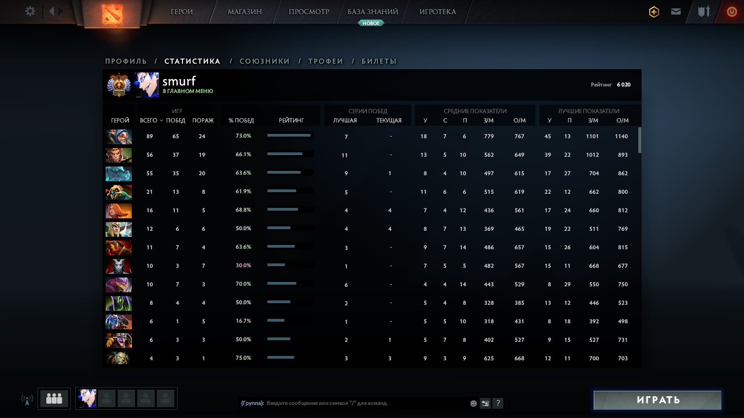The image size is (744, 418).
Task: Click the rating bar in the 66.1% row
Action: pyautogui.click(x=290, y=154)
